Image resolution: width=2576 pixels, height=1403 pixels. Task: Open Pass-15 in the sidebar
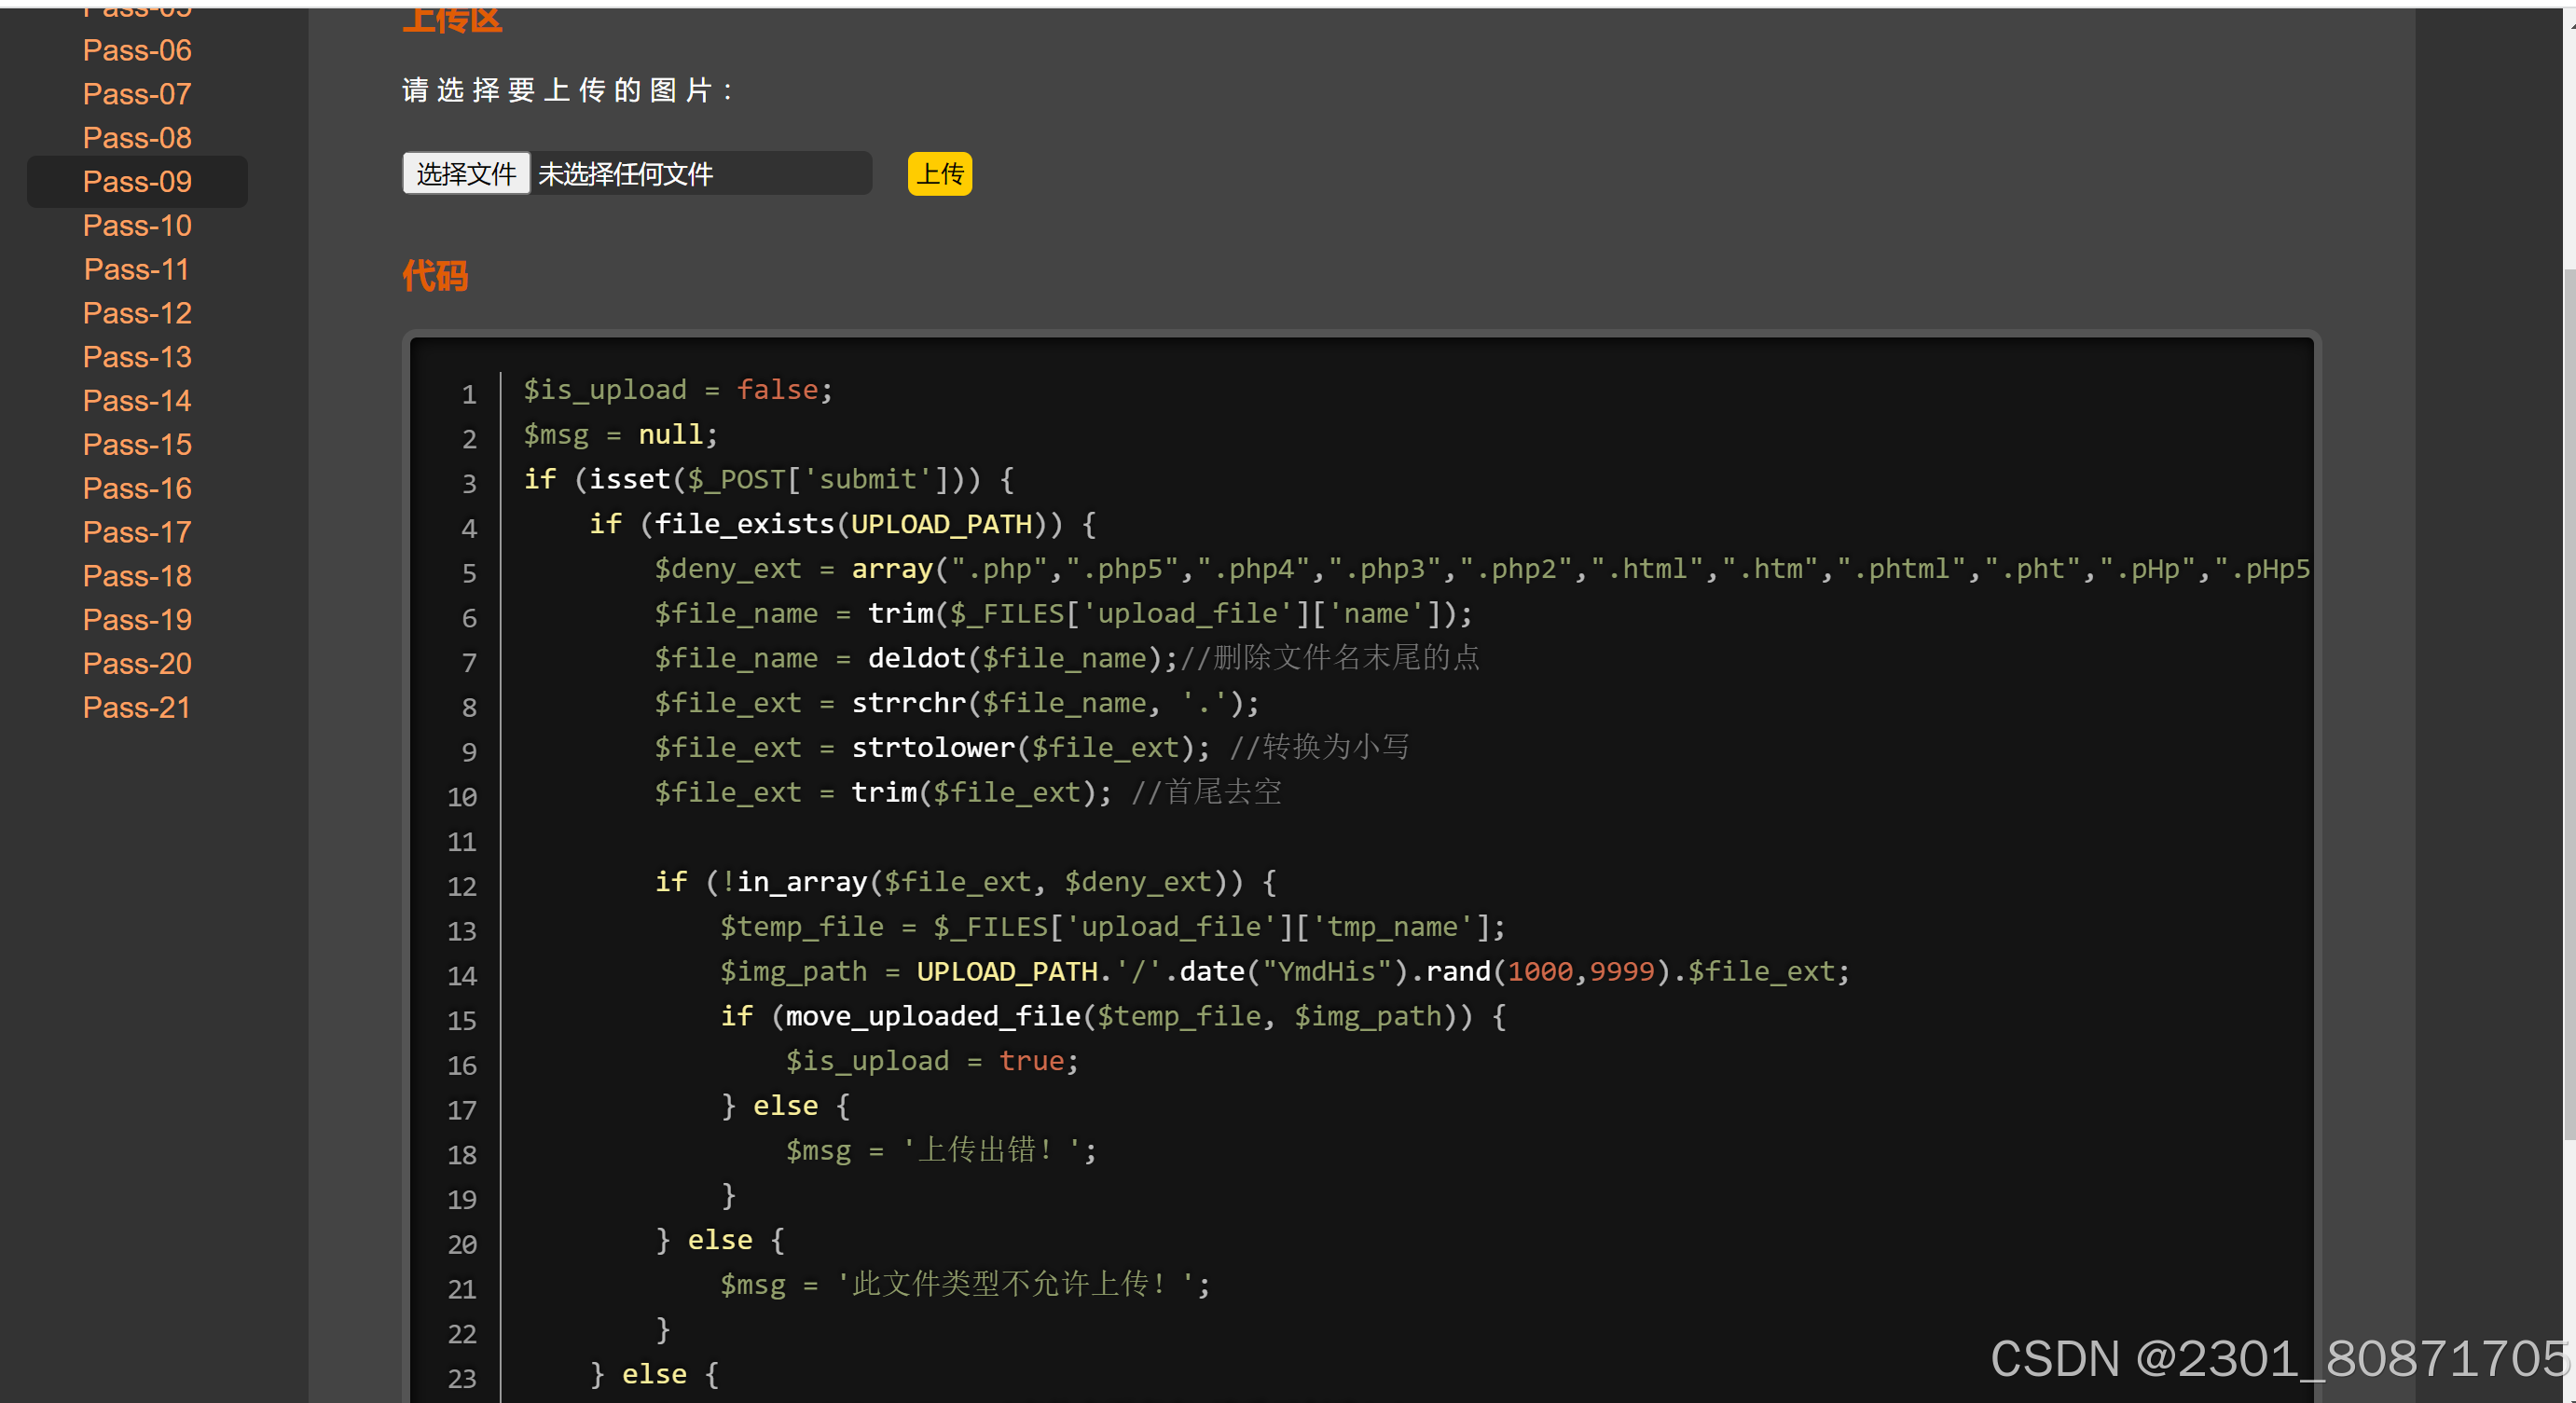(x=137, y=445)
